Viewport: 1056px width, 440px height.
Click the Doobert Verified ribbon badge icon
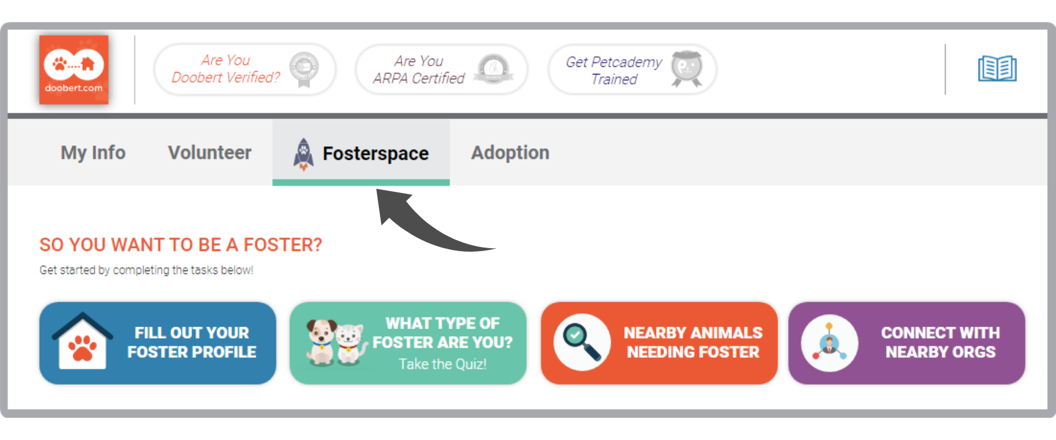pos(304,69)
